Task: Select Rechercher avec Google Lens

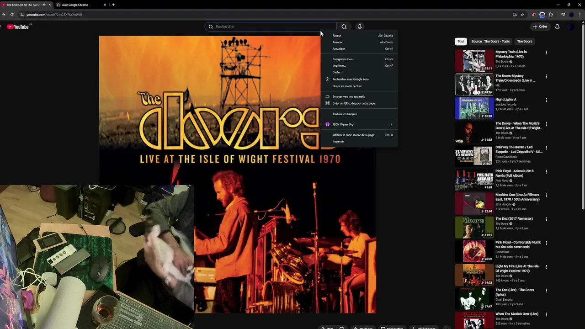Action: 359,79
